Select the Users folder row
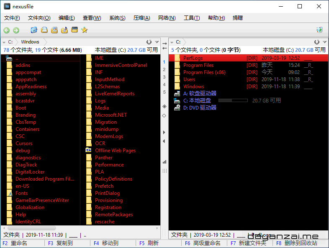329x248 pixels. click(x=249, y=79)
